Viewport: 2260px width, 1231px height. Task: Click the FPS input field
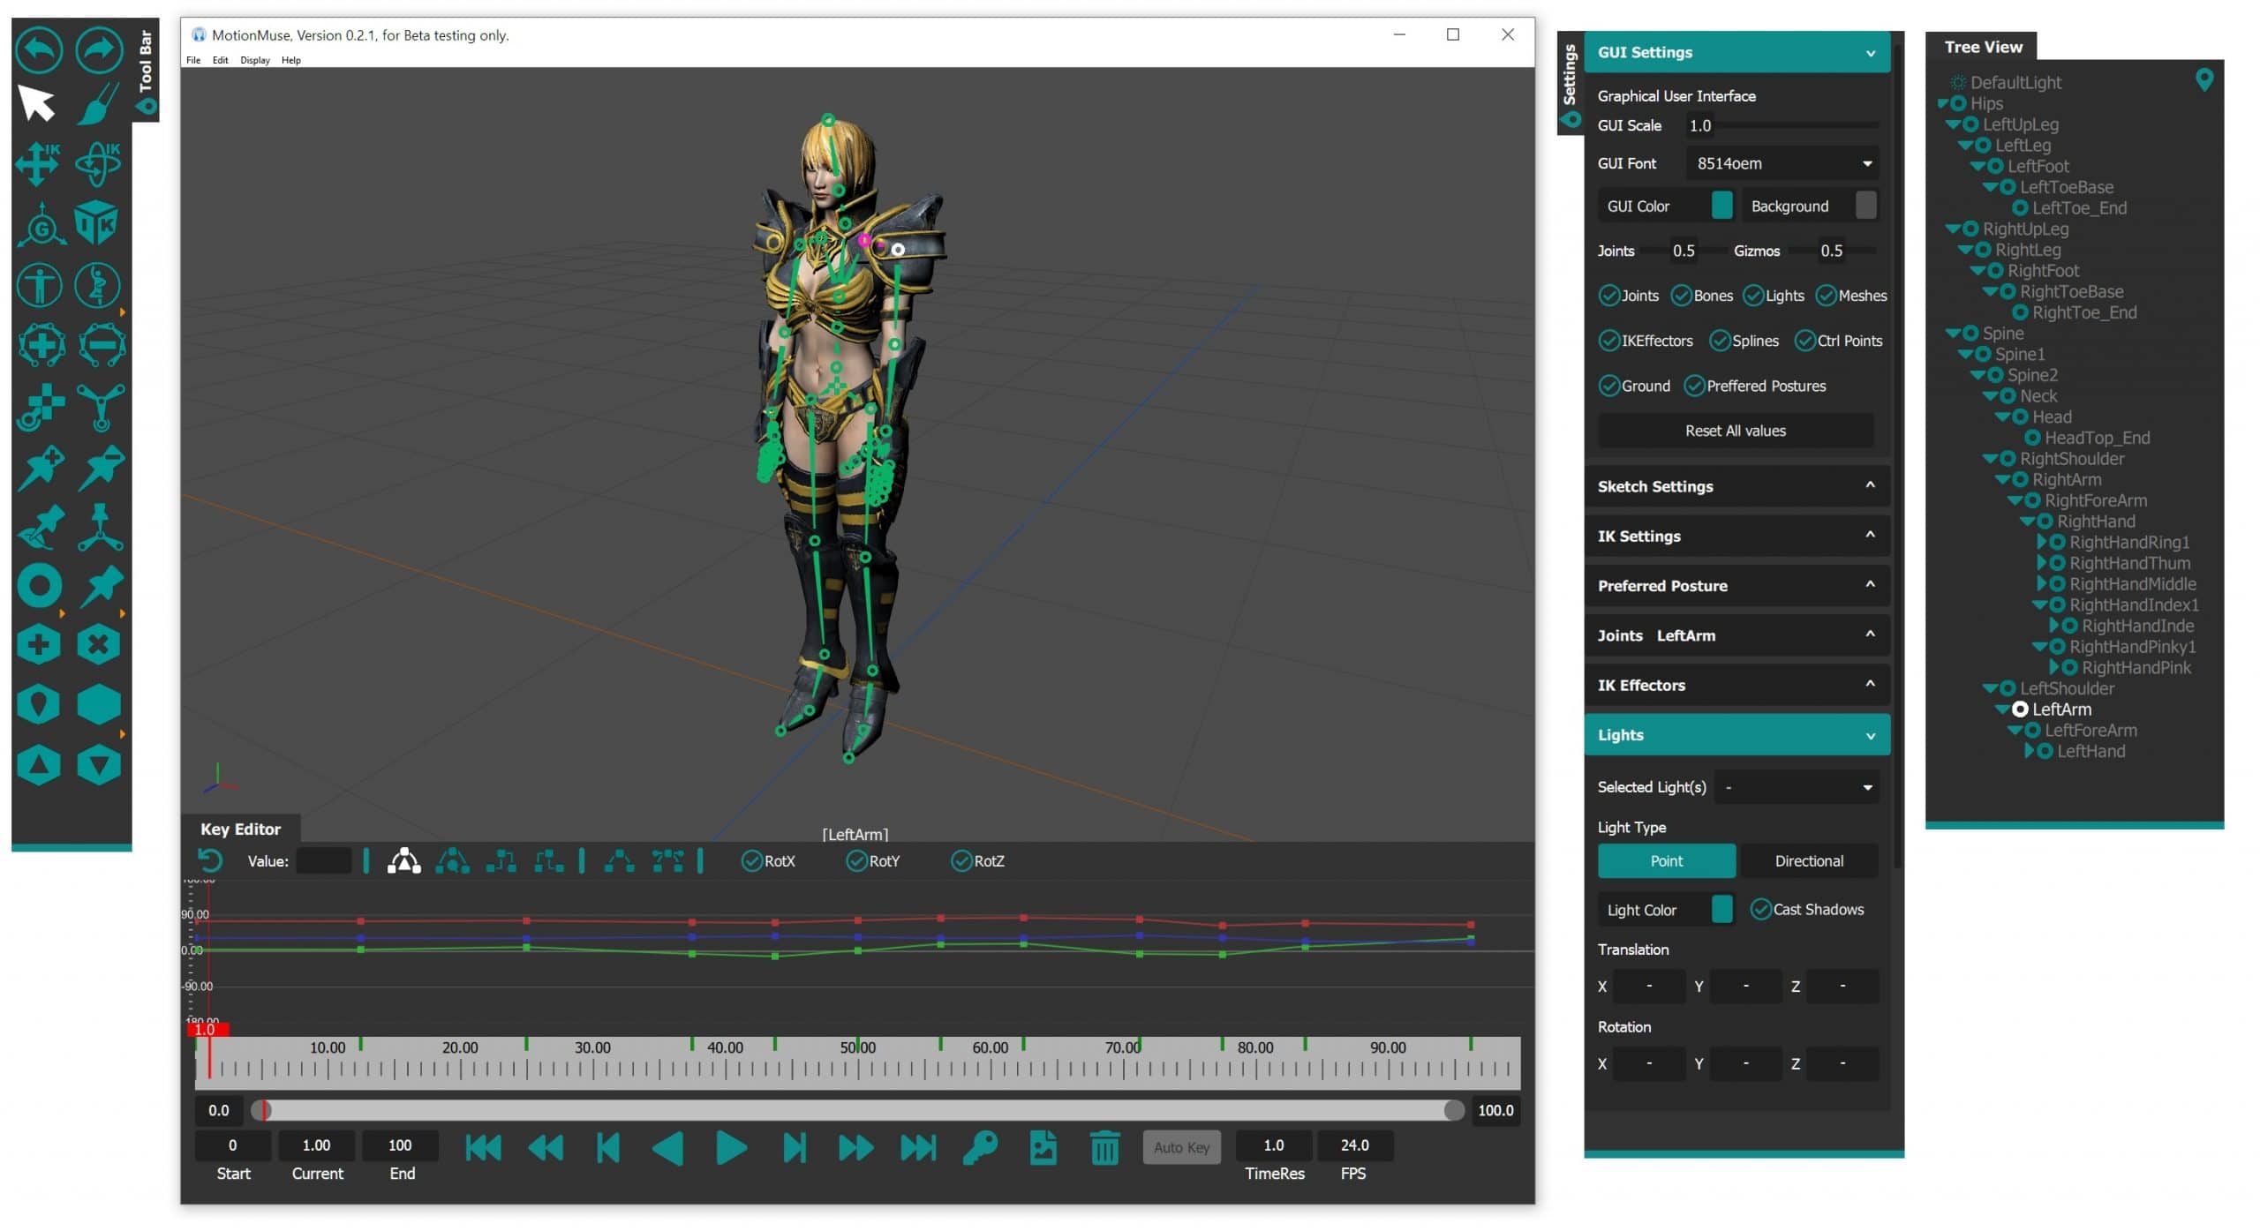coord(1354,1145)
